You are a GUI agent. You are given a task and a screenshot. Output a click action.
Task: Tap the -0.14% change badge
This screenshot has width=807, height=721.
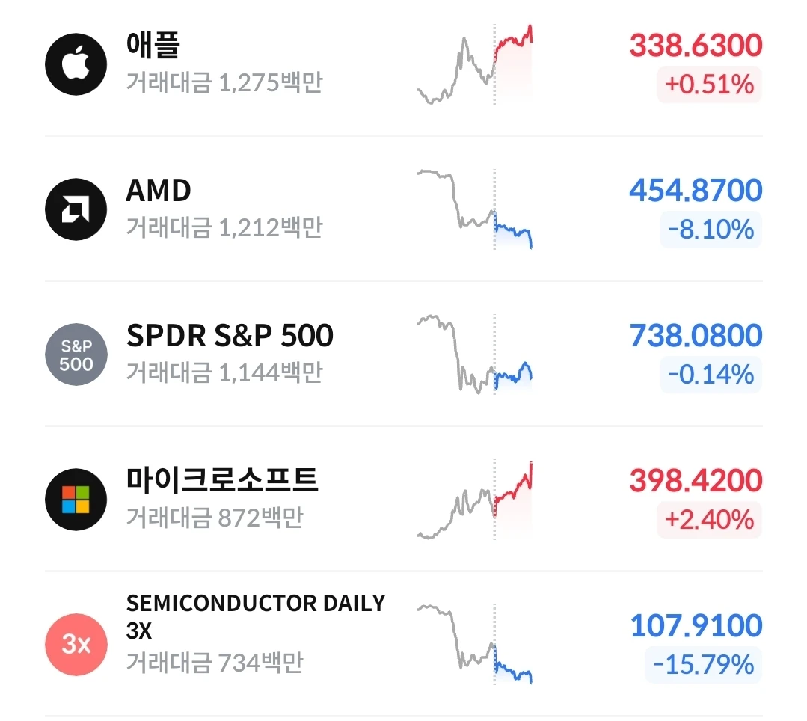[711, 375]
